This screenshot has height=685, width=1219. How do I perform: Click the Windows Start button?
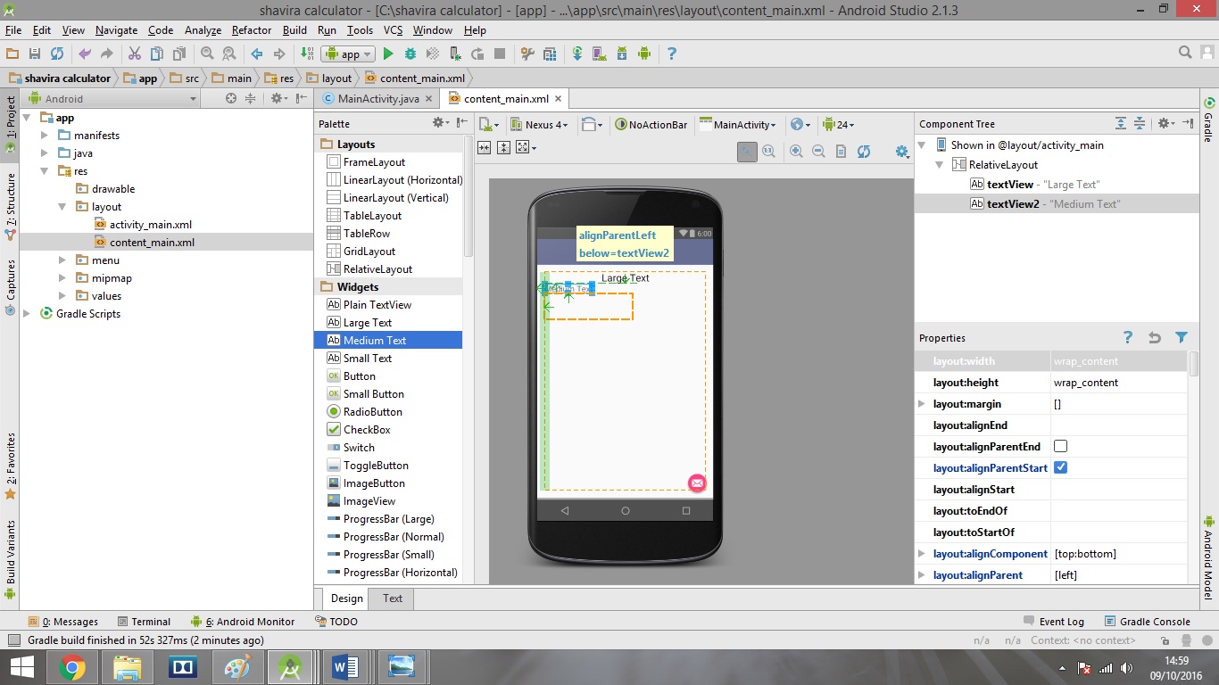(21, 667)
